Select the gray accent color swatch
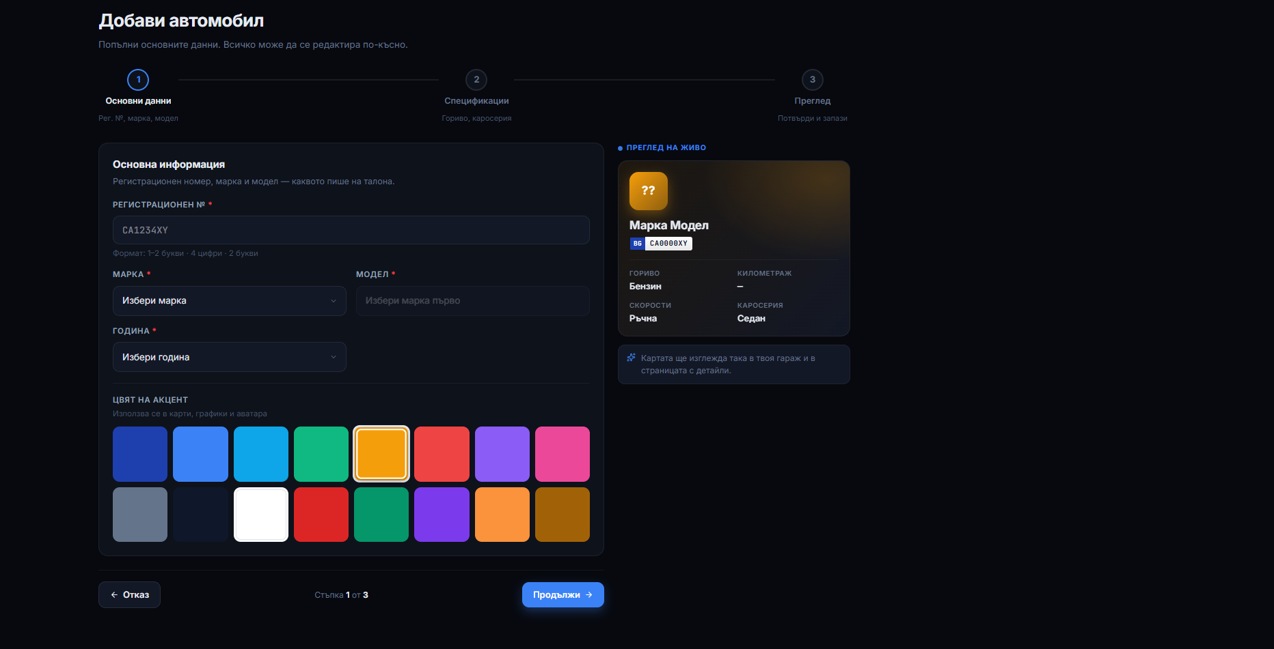The image size is (1274, 649). [x=140, y=515]
